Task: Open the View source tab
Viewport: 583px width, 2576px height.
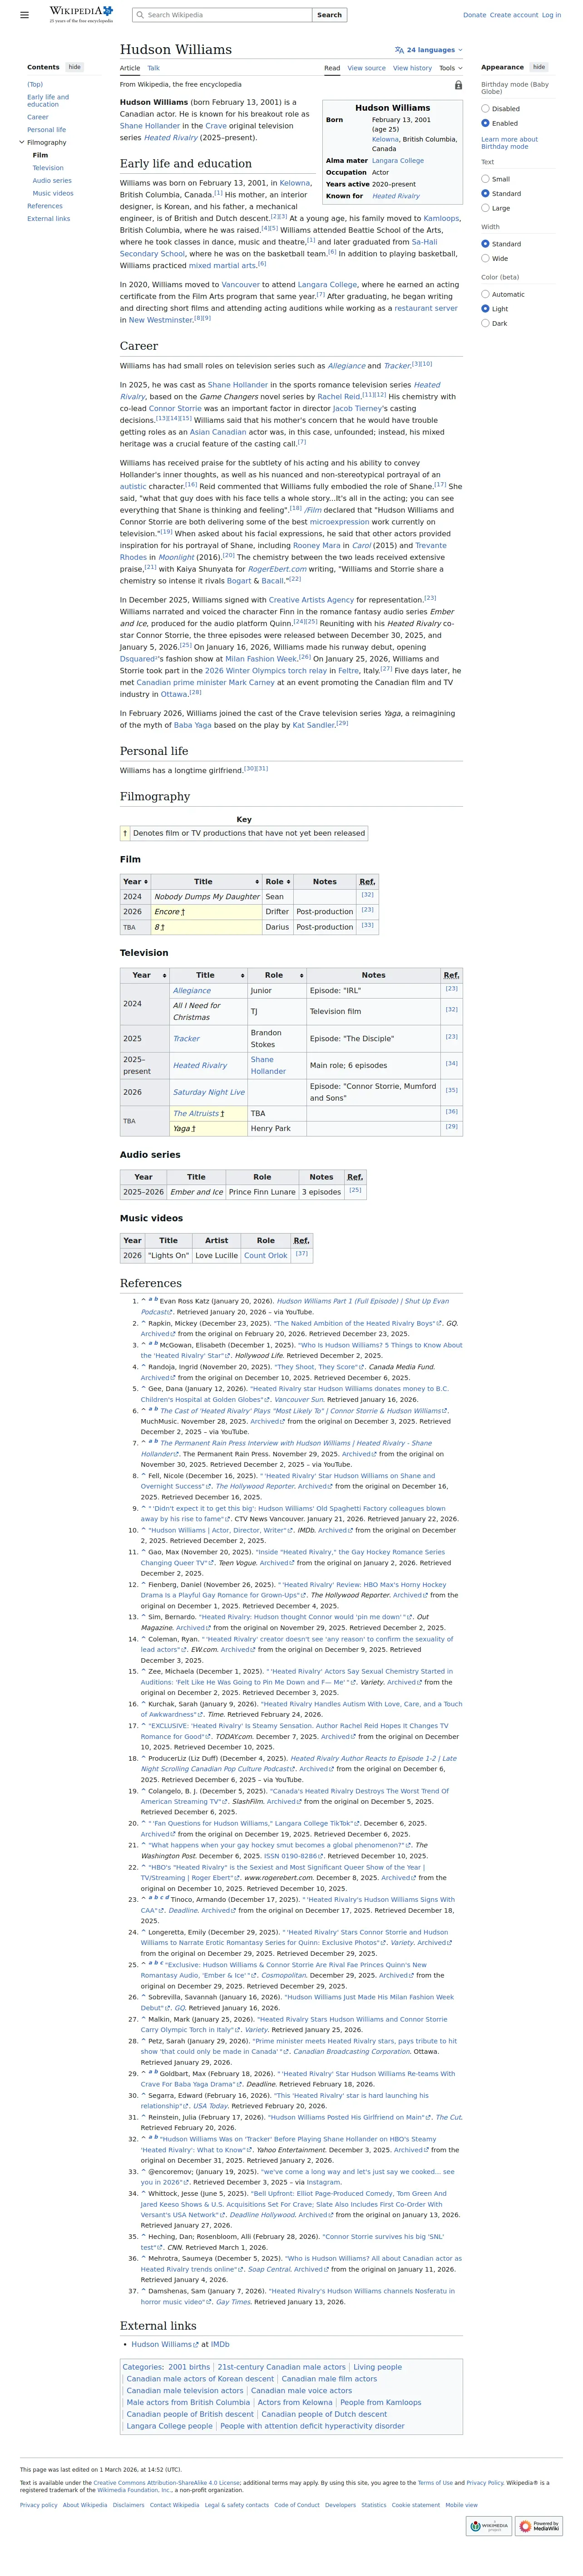Action: [366, 68]
